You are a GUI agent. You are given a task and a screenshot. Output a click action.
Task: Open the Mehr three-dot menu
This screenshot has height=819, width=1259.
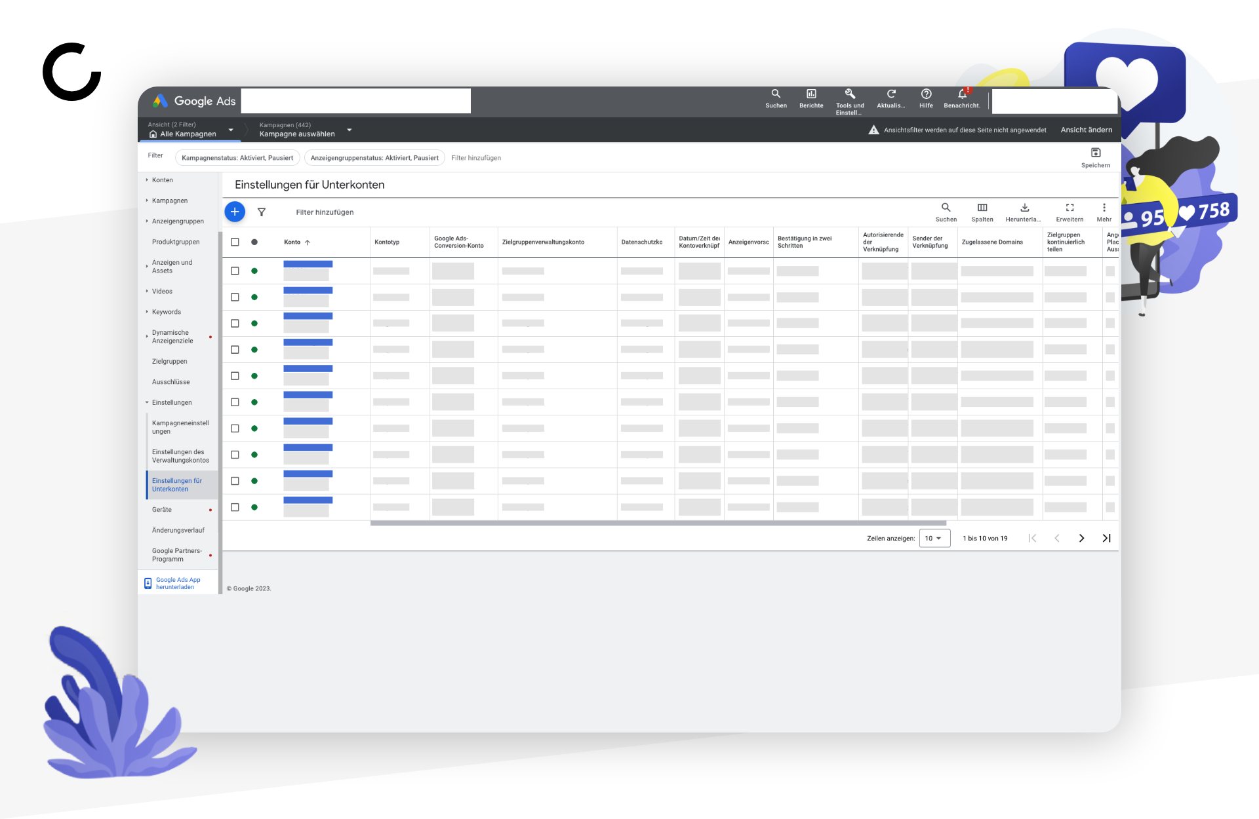[1104, 208]
